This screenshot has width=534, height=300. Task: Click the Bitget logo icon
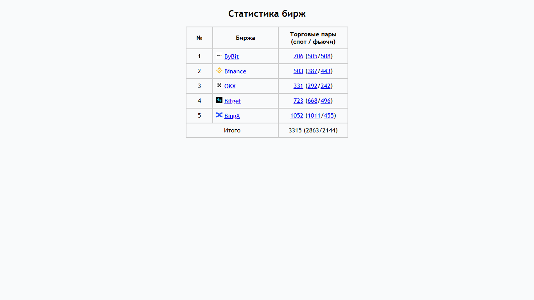219,100
